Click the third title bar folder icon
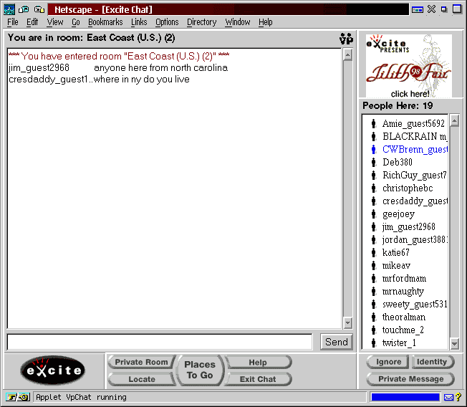467x407 pixels. (39, 9)
